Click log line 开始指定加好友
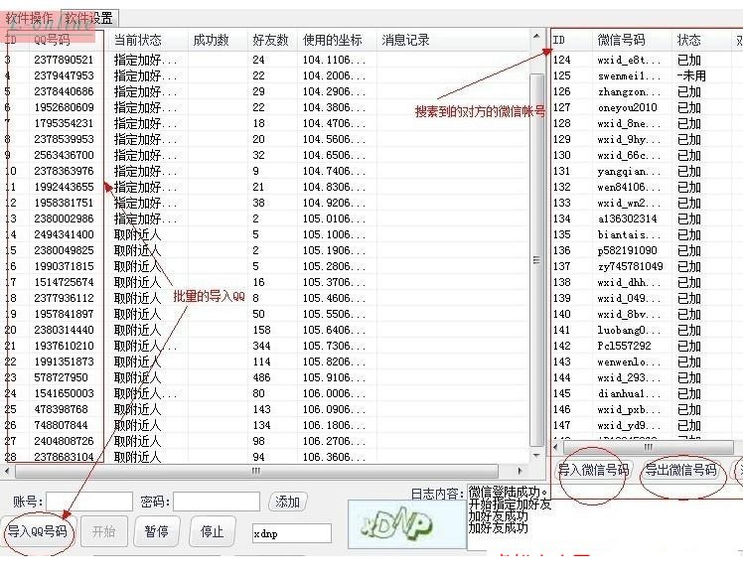This screenshot has width=743, height=579. point(510,504)
